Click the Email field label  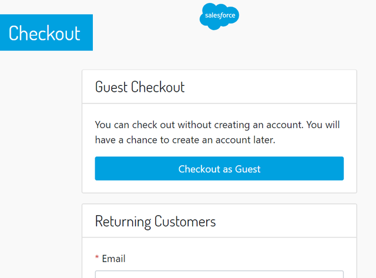click(113, 259)
